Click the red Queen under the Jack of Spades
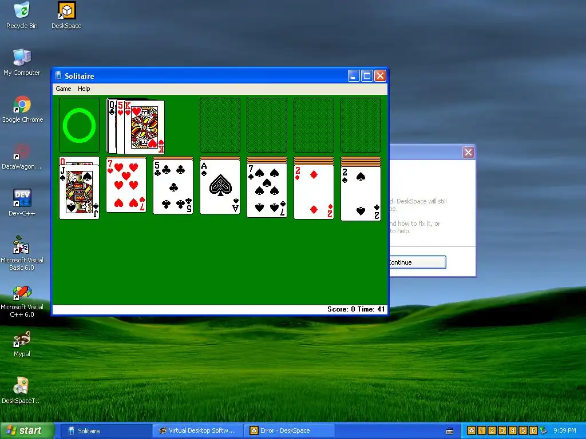Image resolution: width=586 pixels, height=439 pixels. (79, 161)
